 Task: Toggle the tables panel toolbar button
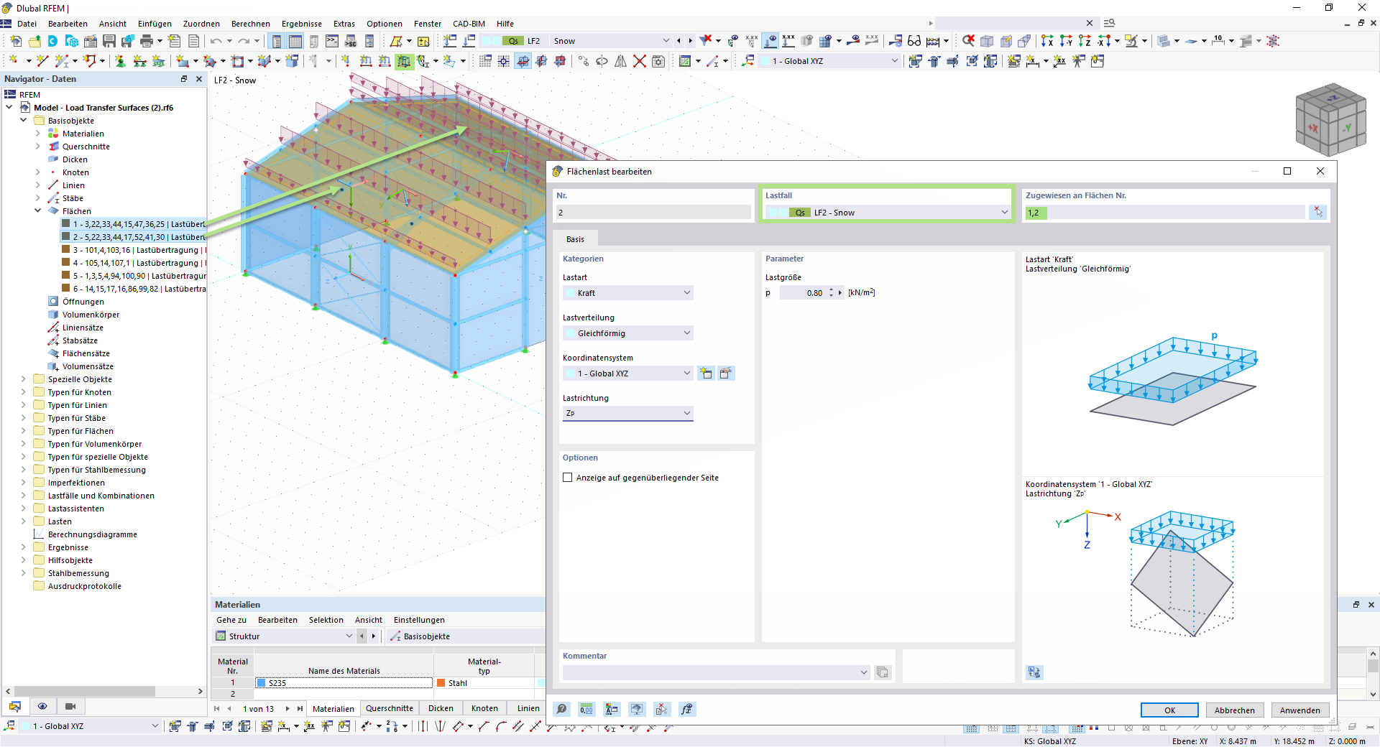click(295, 41)
